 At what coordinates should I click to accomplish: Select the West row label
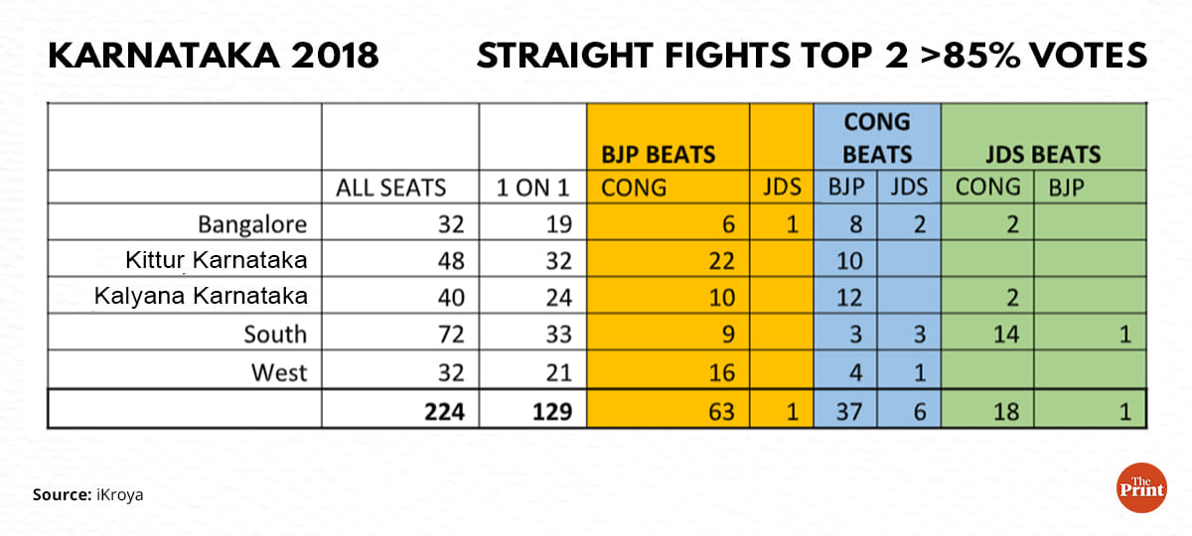coord(279,372)
